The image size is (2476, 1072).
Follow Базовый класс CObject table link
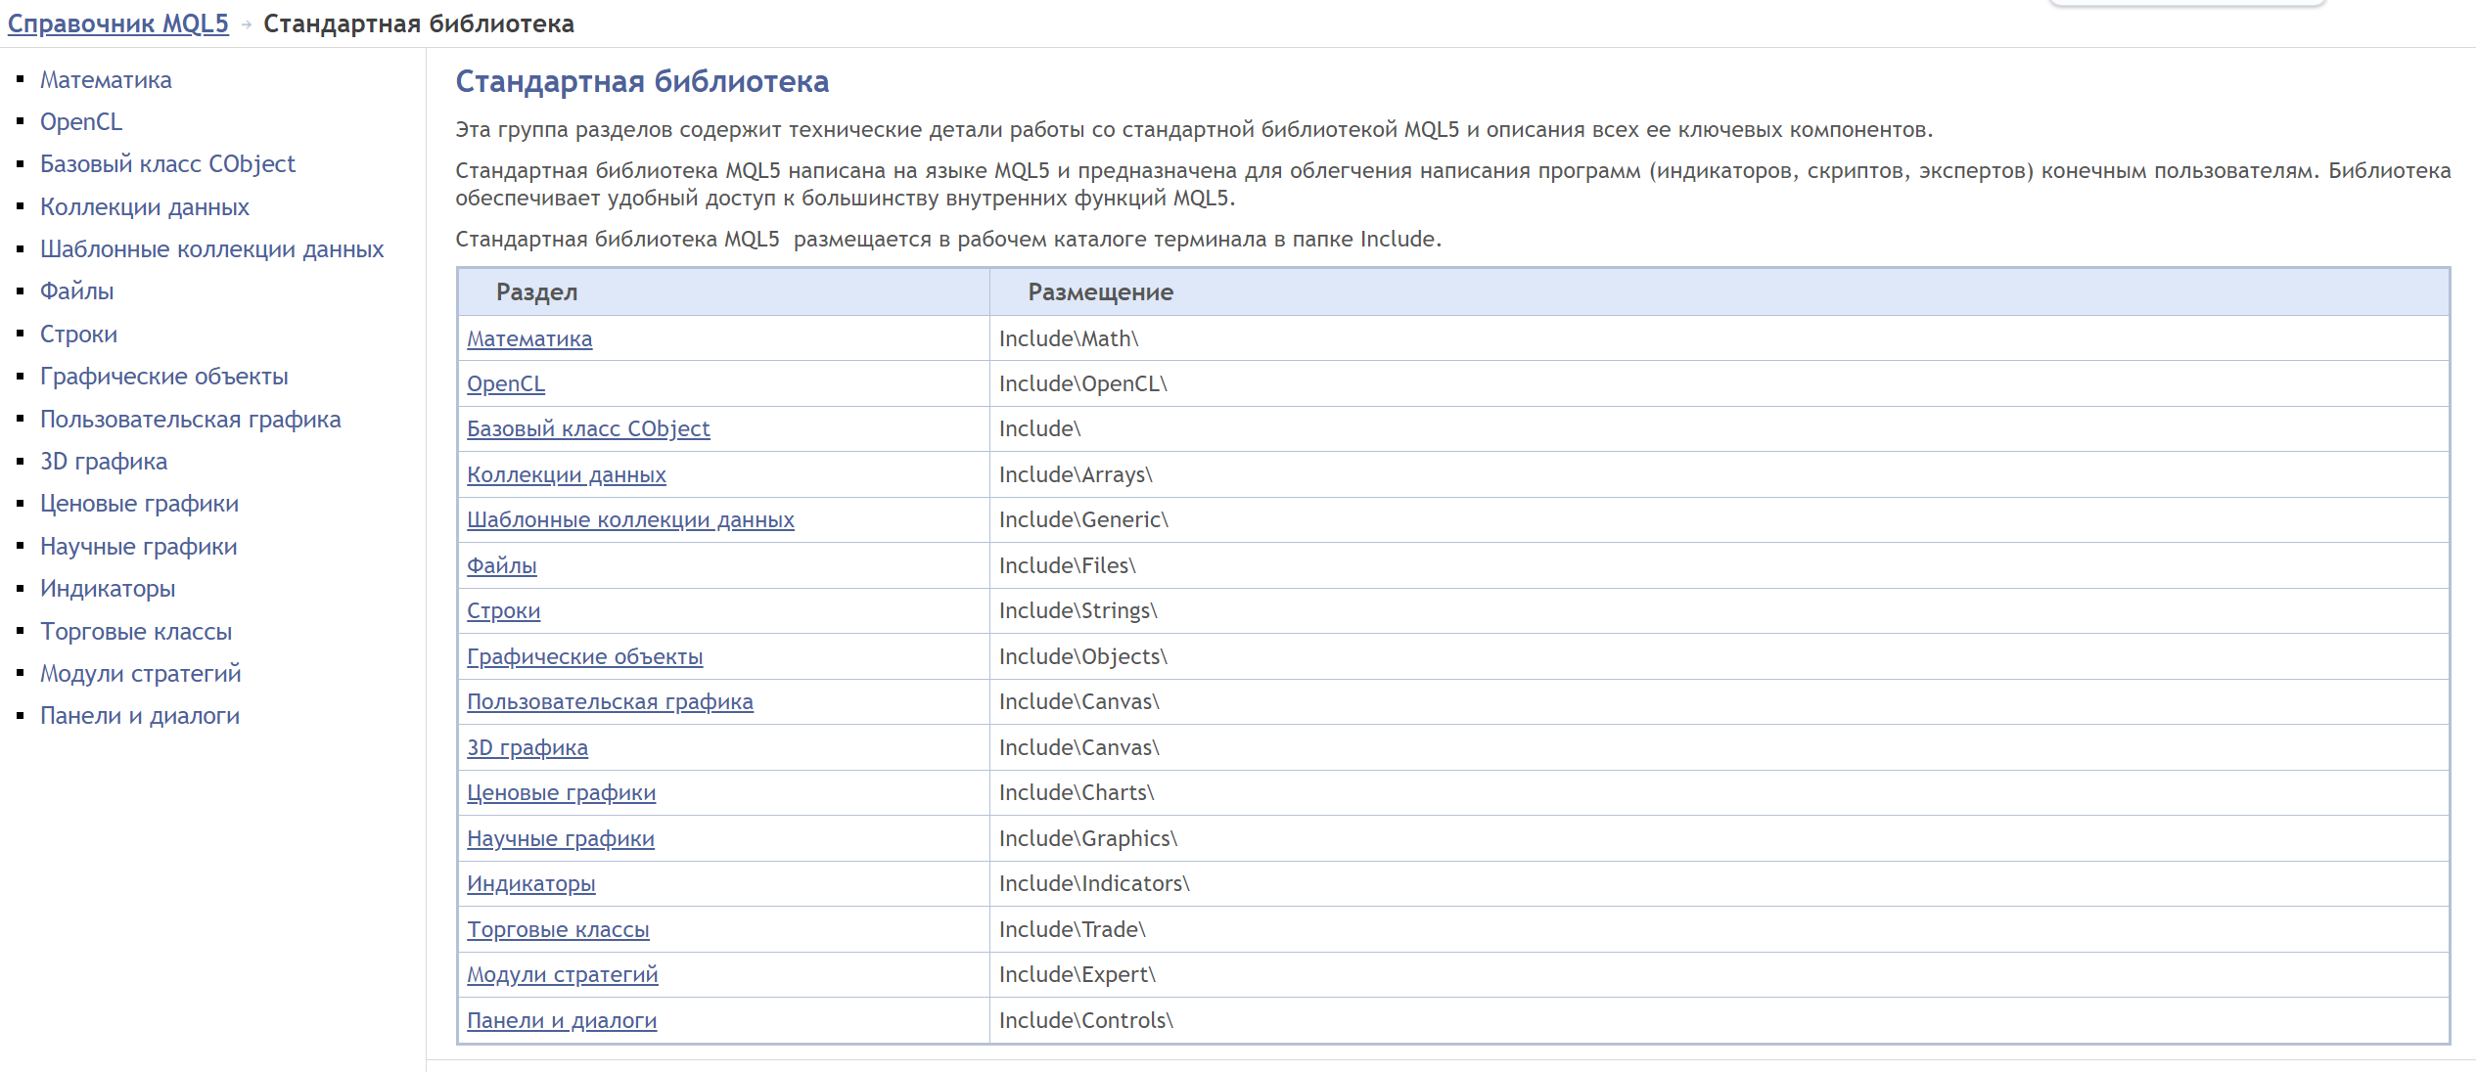(x=588, y=429)
